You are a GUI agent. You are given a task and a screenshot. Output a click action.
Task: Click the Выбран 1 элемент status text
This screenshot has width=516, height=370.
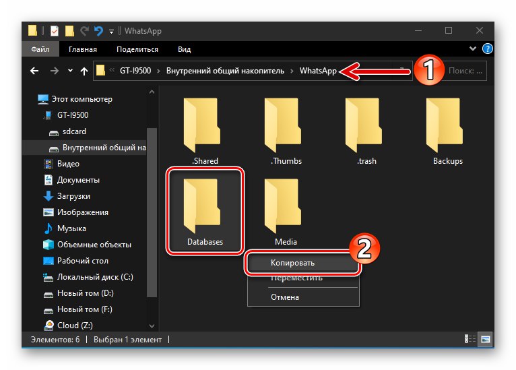pos(127,340)
